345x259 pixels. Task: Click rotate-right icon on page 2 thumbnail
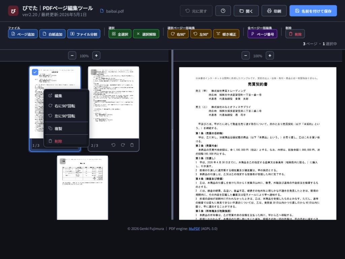pyautogui.click(x=123, y=145)
